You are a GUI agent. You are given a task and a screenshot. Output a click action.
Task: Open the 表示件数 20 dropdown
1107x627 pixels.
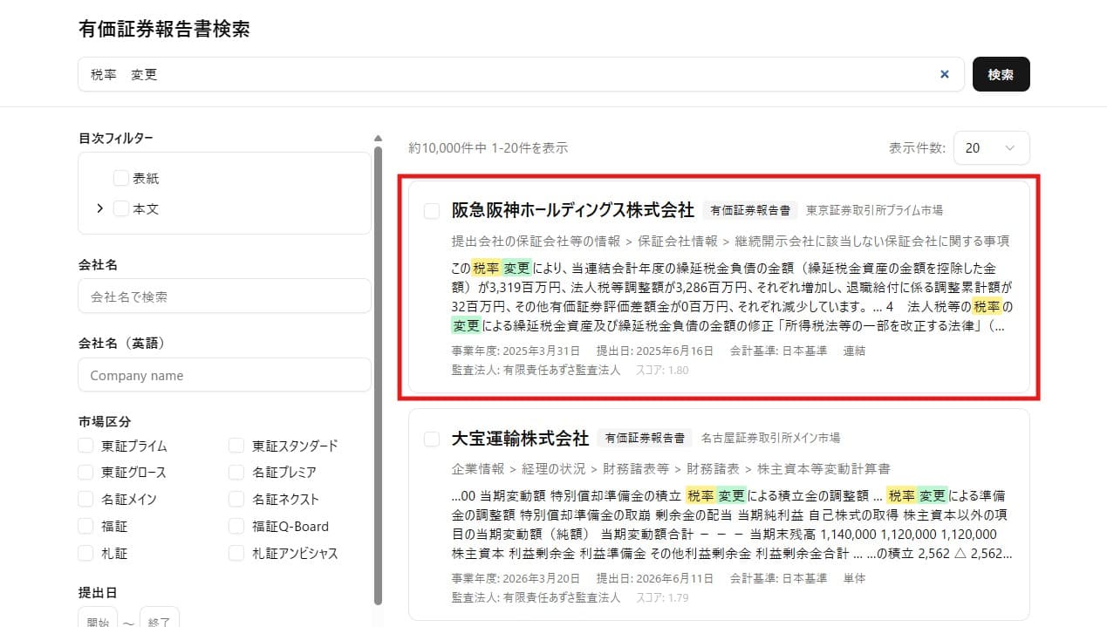tap(992, 148)
